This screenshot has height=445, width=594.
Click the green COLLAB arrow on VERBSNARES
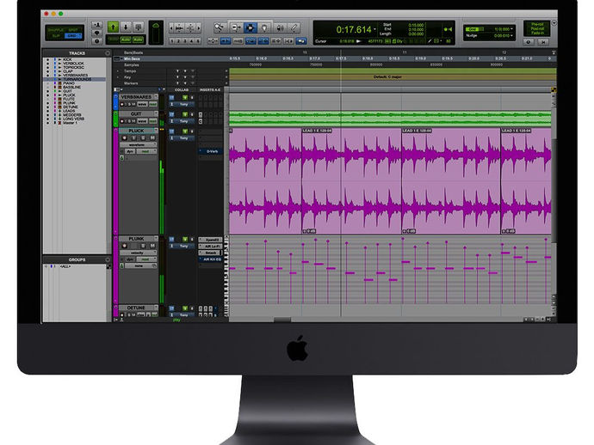(185, 98)
